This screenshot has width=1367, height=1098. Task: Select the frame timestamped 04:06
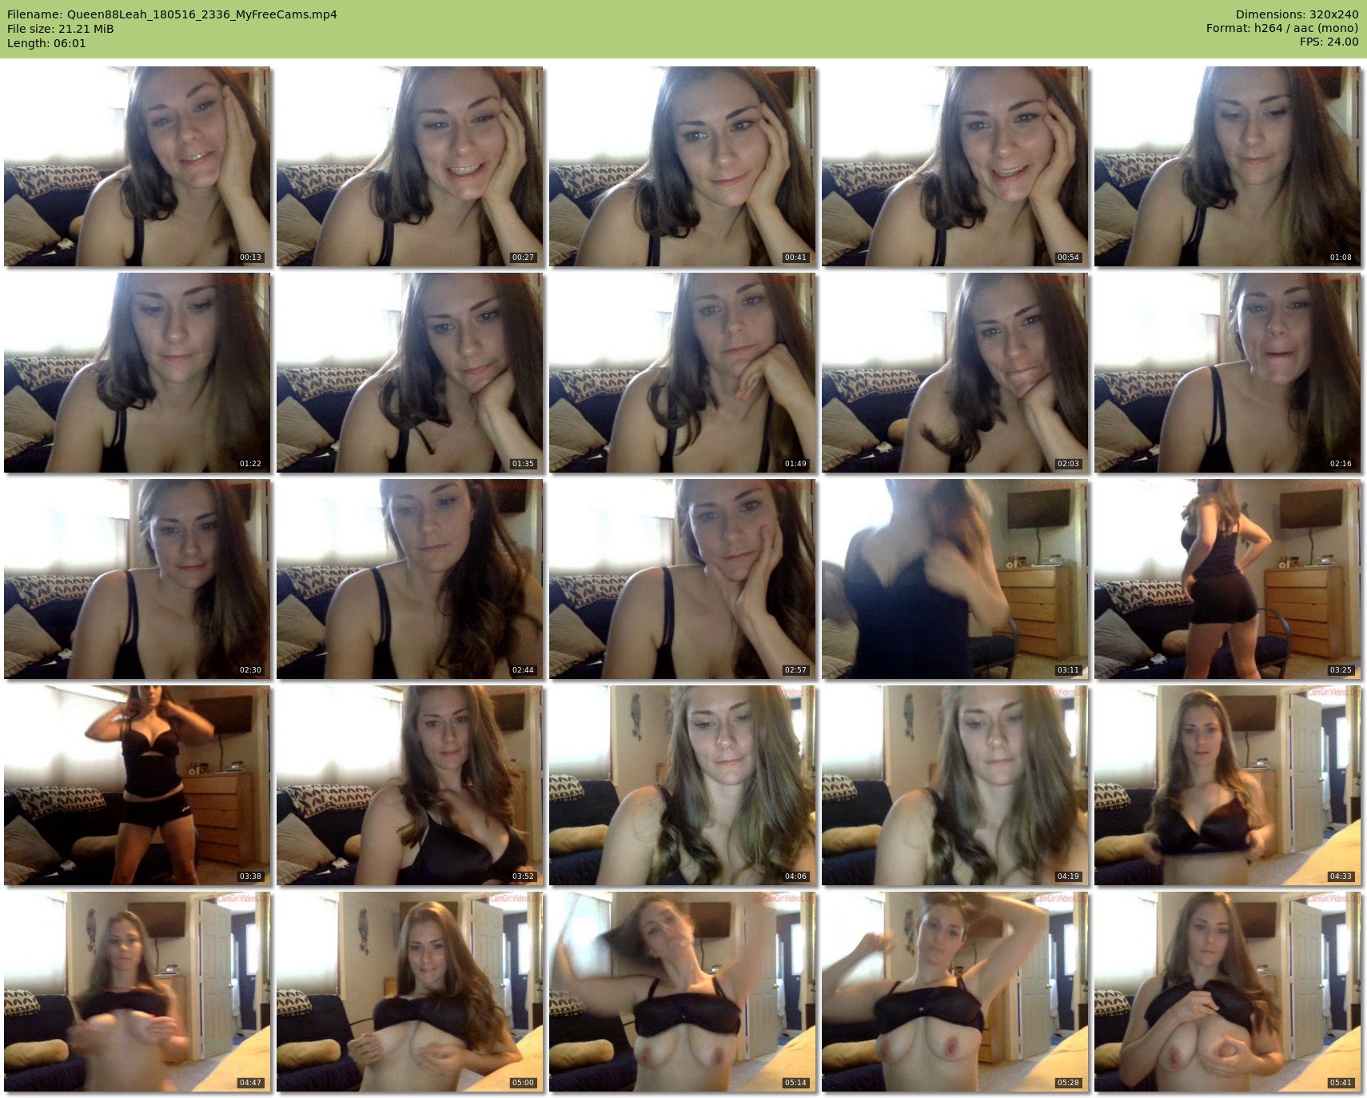pyautogui.click(x=682, y=785)
